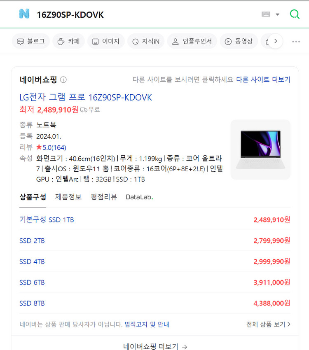Click the 3,911,000원 price
The height and width of the screenshot is (350, 309).
pos(272,282)
